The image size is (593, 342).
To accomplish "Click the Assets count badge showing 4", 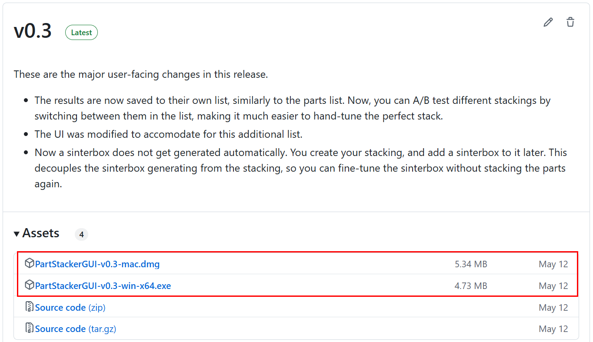I will click(81, 235).
